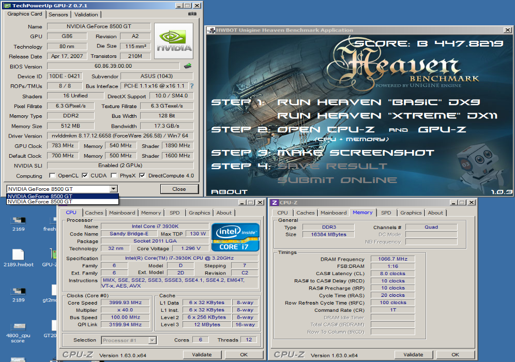
Task: Click Validate in CPU-Z CPU window
Action: coord(202,355)
